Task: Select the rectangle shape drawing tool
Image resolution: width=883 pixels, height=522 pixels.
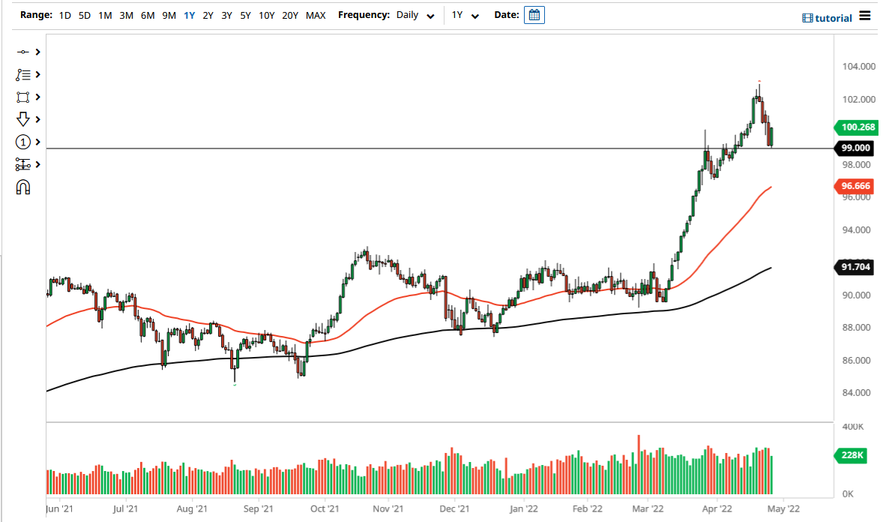Action: pos(22,97)
